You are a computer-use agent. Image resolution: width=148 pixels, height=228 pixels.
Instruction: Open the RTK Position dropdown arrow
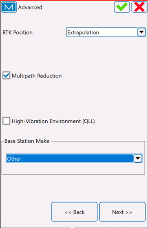(141, 32)
